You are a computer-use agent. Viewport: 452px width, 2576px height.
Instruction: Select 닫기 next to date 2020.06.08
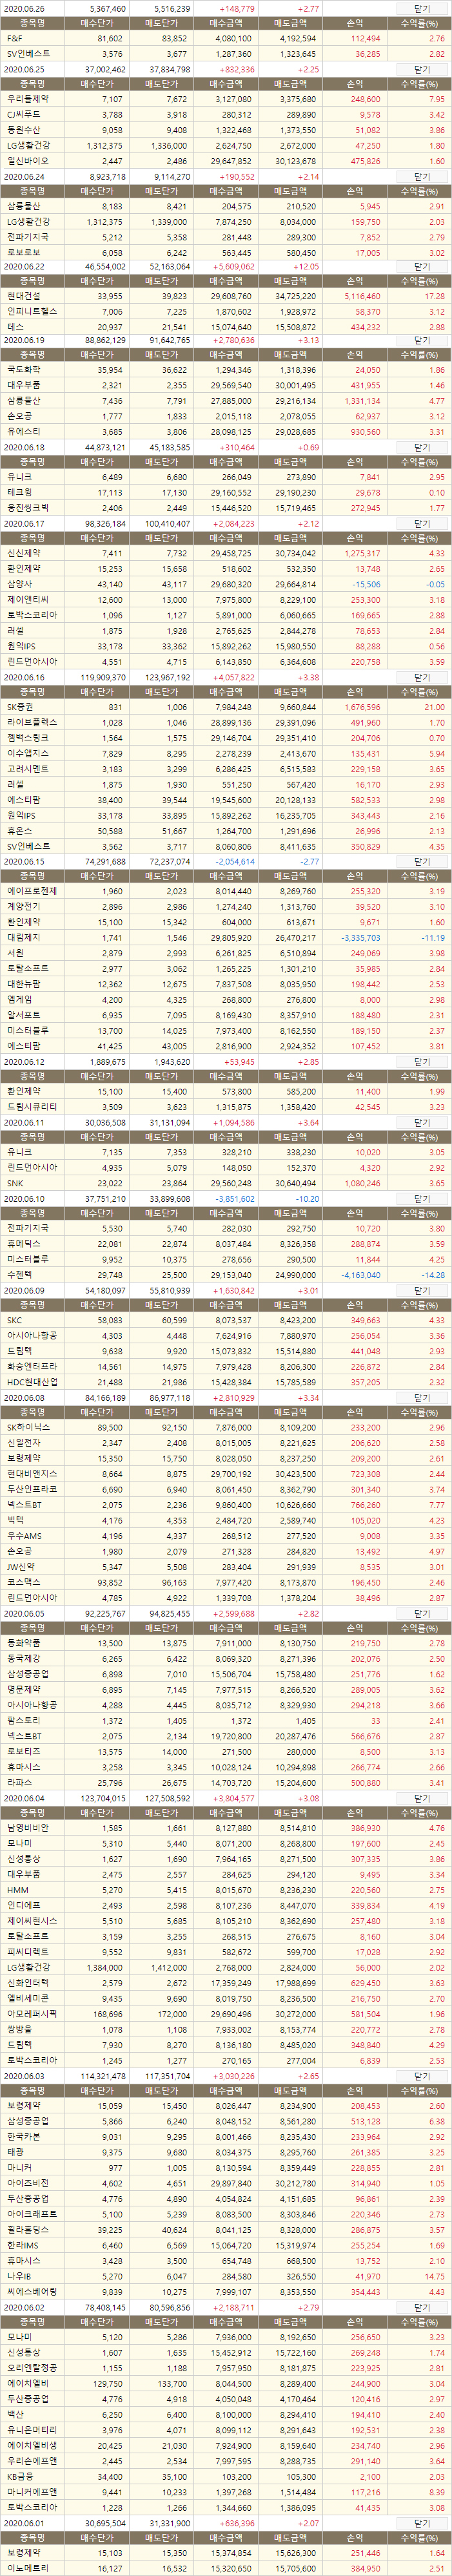click(x=422, y=1397)
